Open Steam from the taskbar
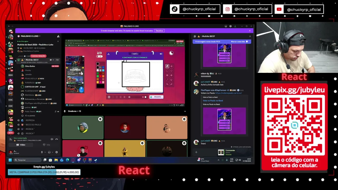The height and width of the screenshot is (190, 338). pos(96,160)
